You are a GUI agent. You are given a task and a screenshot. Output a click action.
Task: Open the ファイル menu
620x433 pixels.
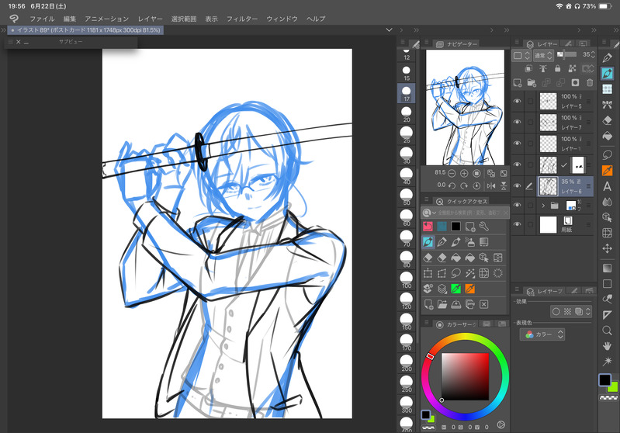(x=43, y=19)
